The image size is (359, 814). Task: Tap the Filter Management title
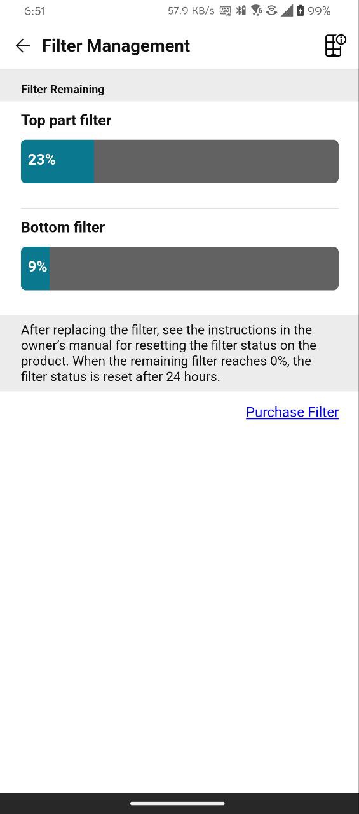coord(116,46)
